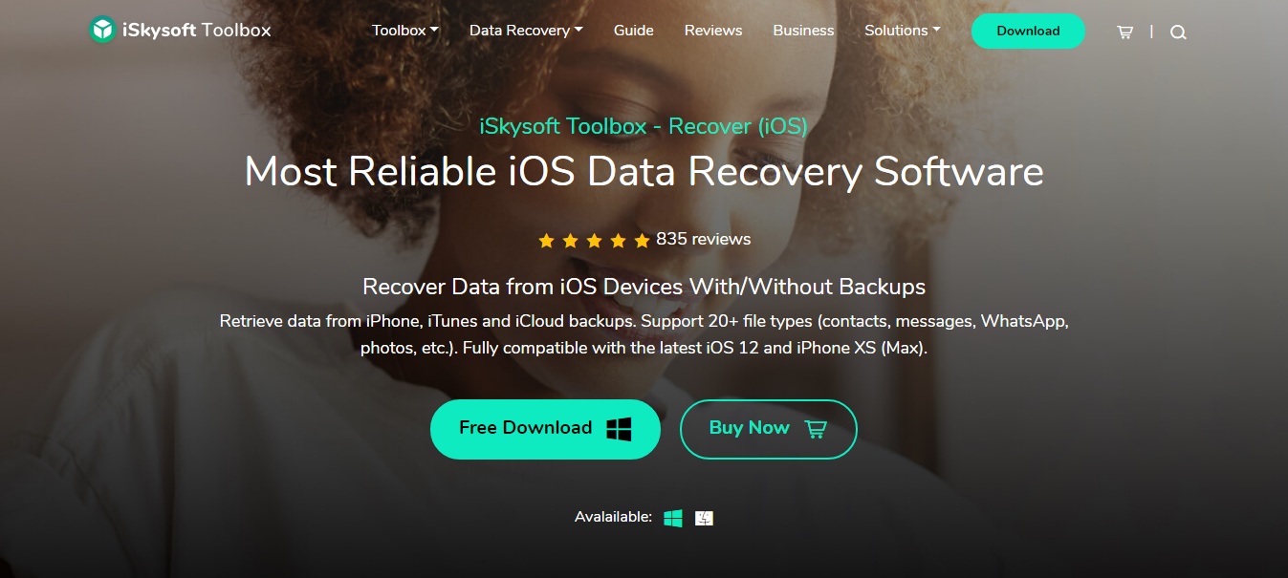Select the Windows icon beside Avalailable
Screen dimensions: 1288x578
point(673,518)
